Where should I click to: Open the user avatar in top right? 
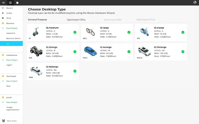(x=195, y=2)
